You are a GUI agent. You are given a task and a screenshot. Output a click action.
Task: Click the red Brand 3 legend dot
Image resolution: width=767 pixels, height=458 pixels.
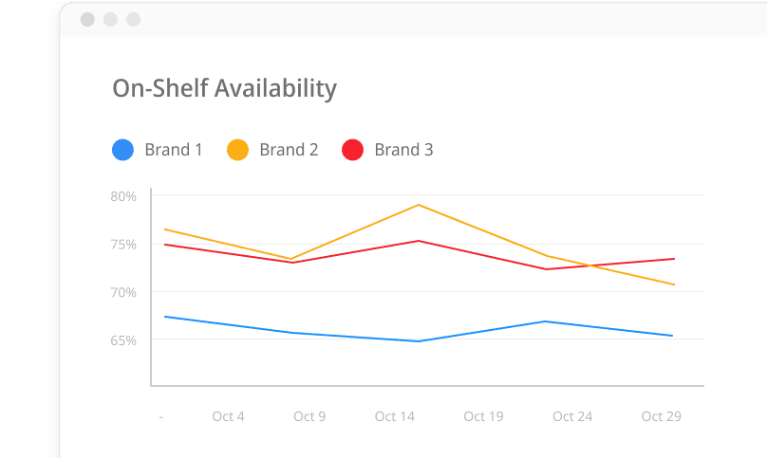click(x=352, y=150)
